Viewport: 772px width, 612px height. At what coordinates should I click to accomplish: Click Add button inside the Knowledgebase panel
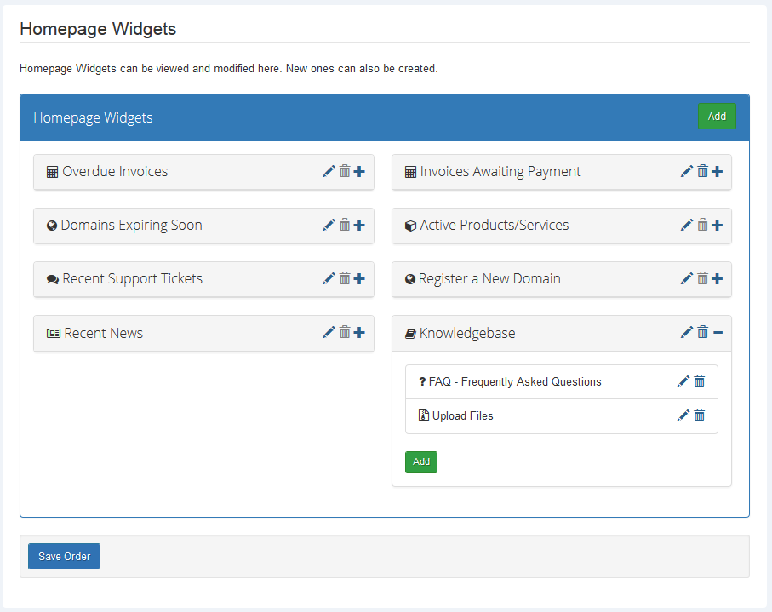pos(421,462)
